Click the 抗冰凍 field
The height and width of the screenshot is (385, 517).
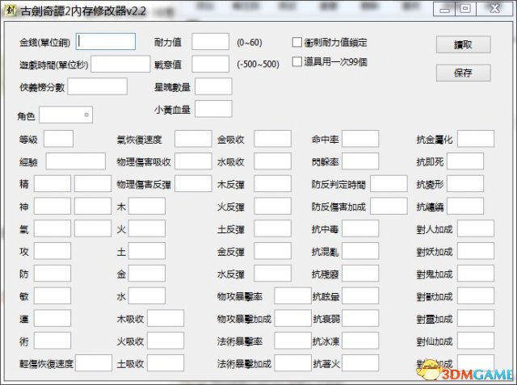pos(360,341)
